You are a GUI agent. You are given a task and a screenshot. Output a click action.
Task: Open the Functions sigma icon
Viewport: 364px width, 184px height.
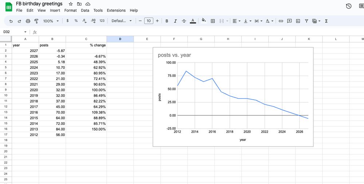tap(326, 21)
